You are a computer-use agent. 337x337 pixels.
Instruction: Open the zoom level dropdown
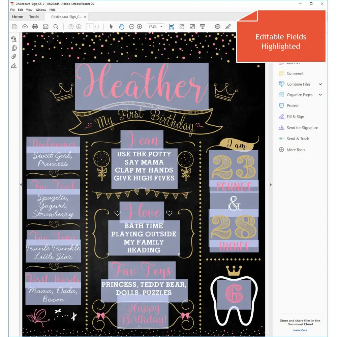[x=162, y=27]
